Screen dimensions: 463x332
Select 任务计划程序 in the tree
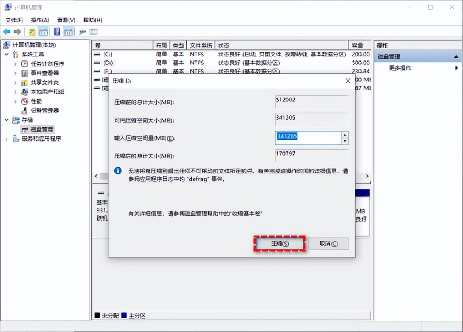(47, 64)
